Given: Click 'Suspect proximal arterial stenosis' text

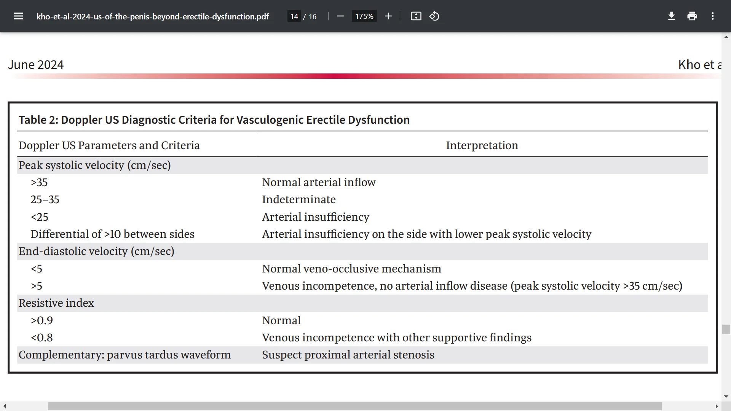Looking at the screenshot, I should tap(348, 355).
